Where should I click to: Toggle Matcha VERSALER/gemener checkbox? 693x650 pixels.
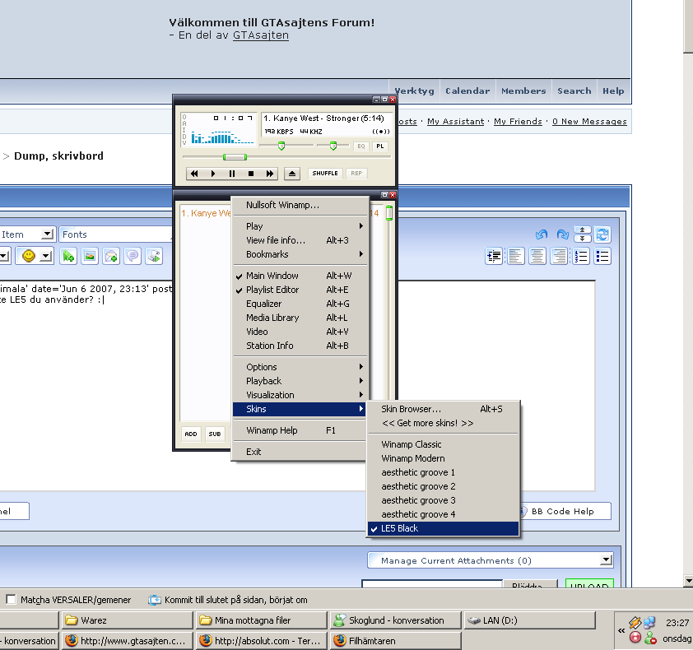11,600
